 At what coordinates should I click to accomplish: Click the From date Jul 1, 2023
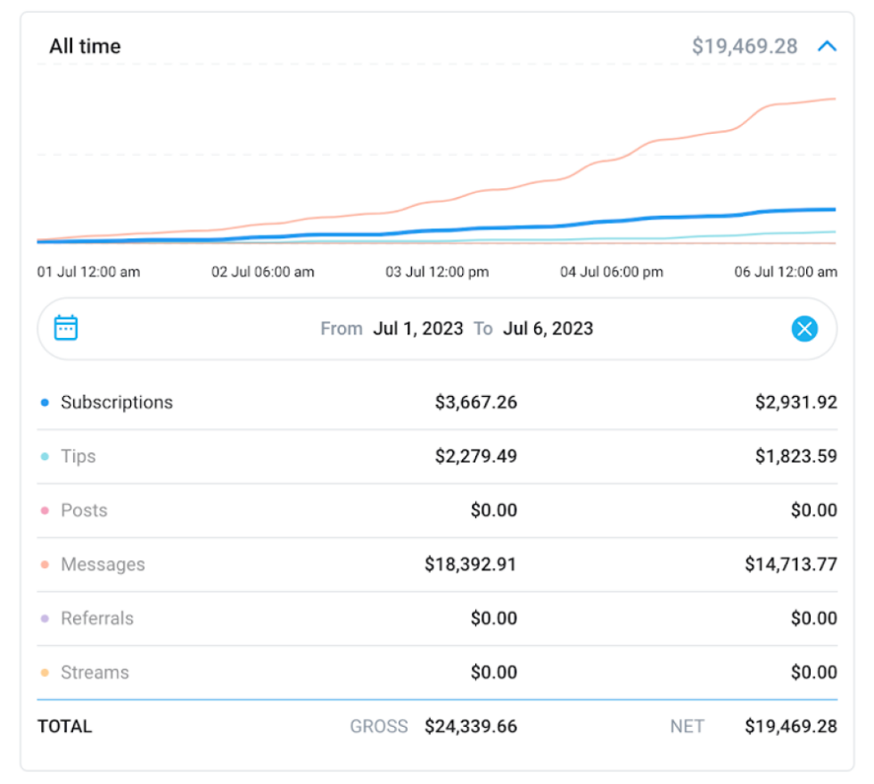(418, 328)
